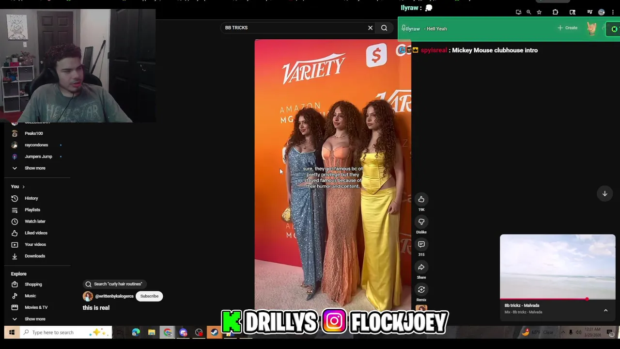Image resolution: width=620 pixels, height=349 pixels.
Task: Open Your videos
Action: pyautogui.click(x=36, y=245)
